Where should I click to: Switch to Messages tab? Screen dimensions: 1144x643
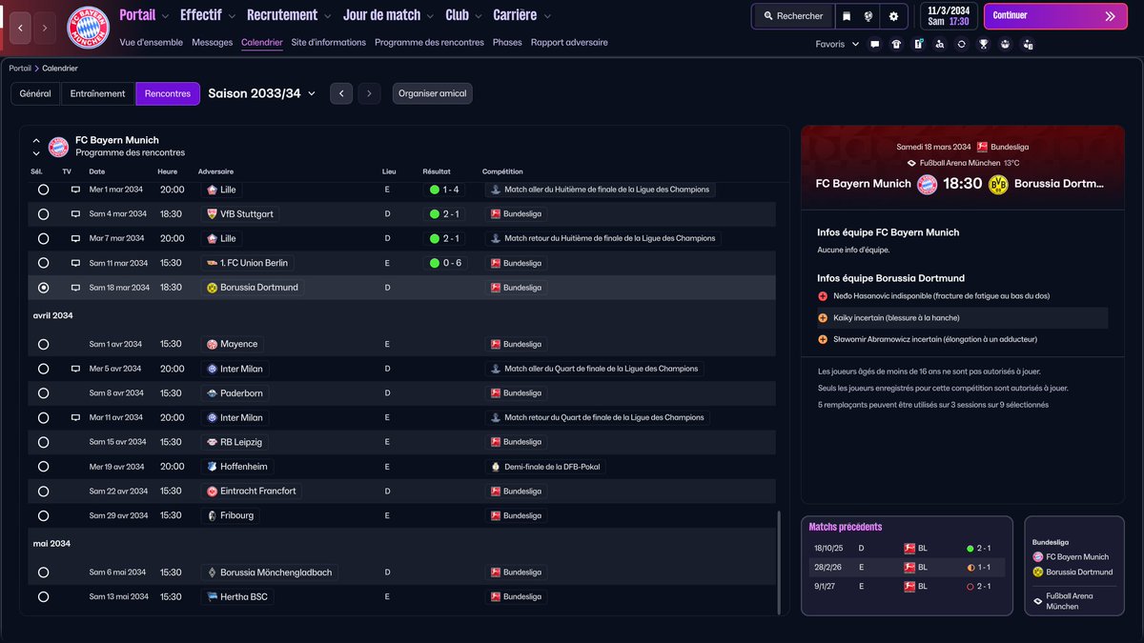212,43
